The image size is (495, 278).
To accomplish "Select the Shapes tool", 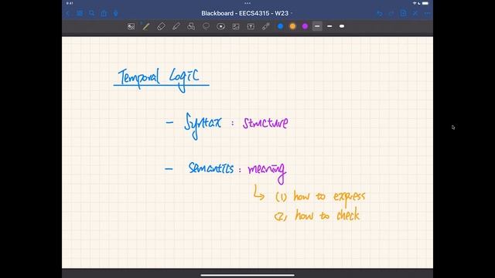I will (x=191, y=26).
